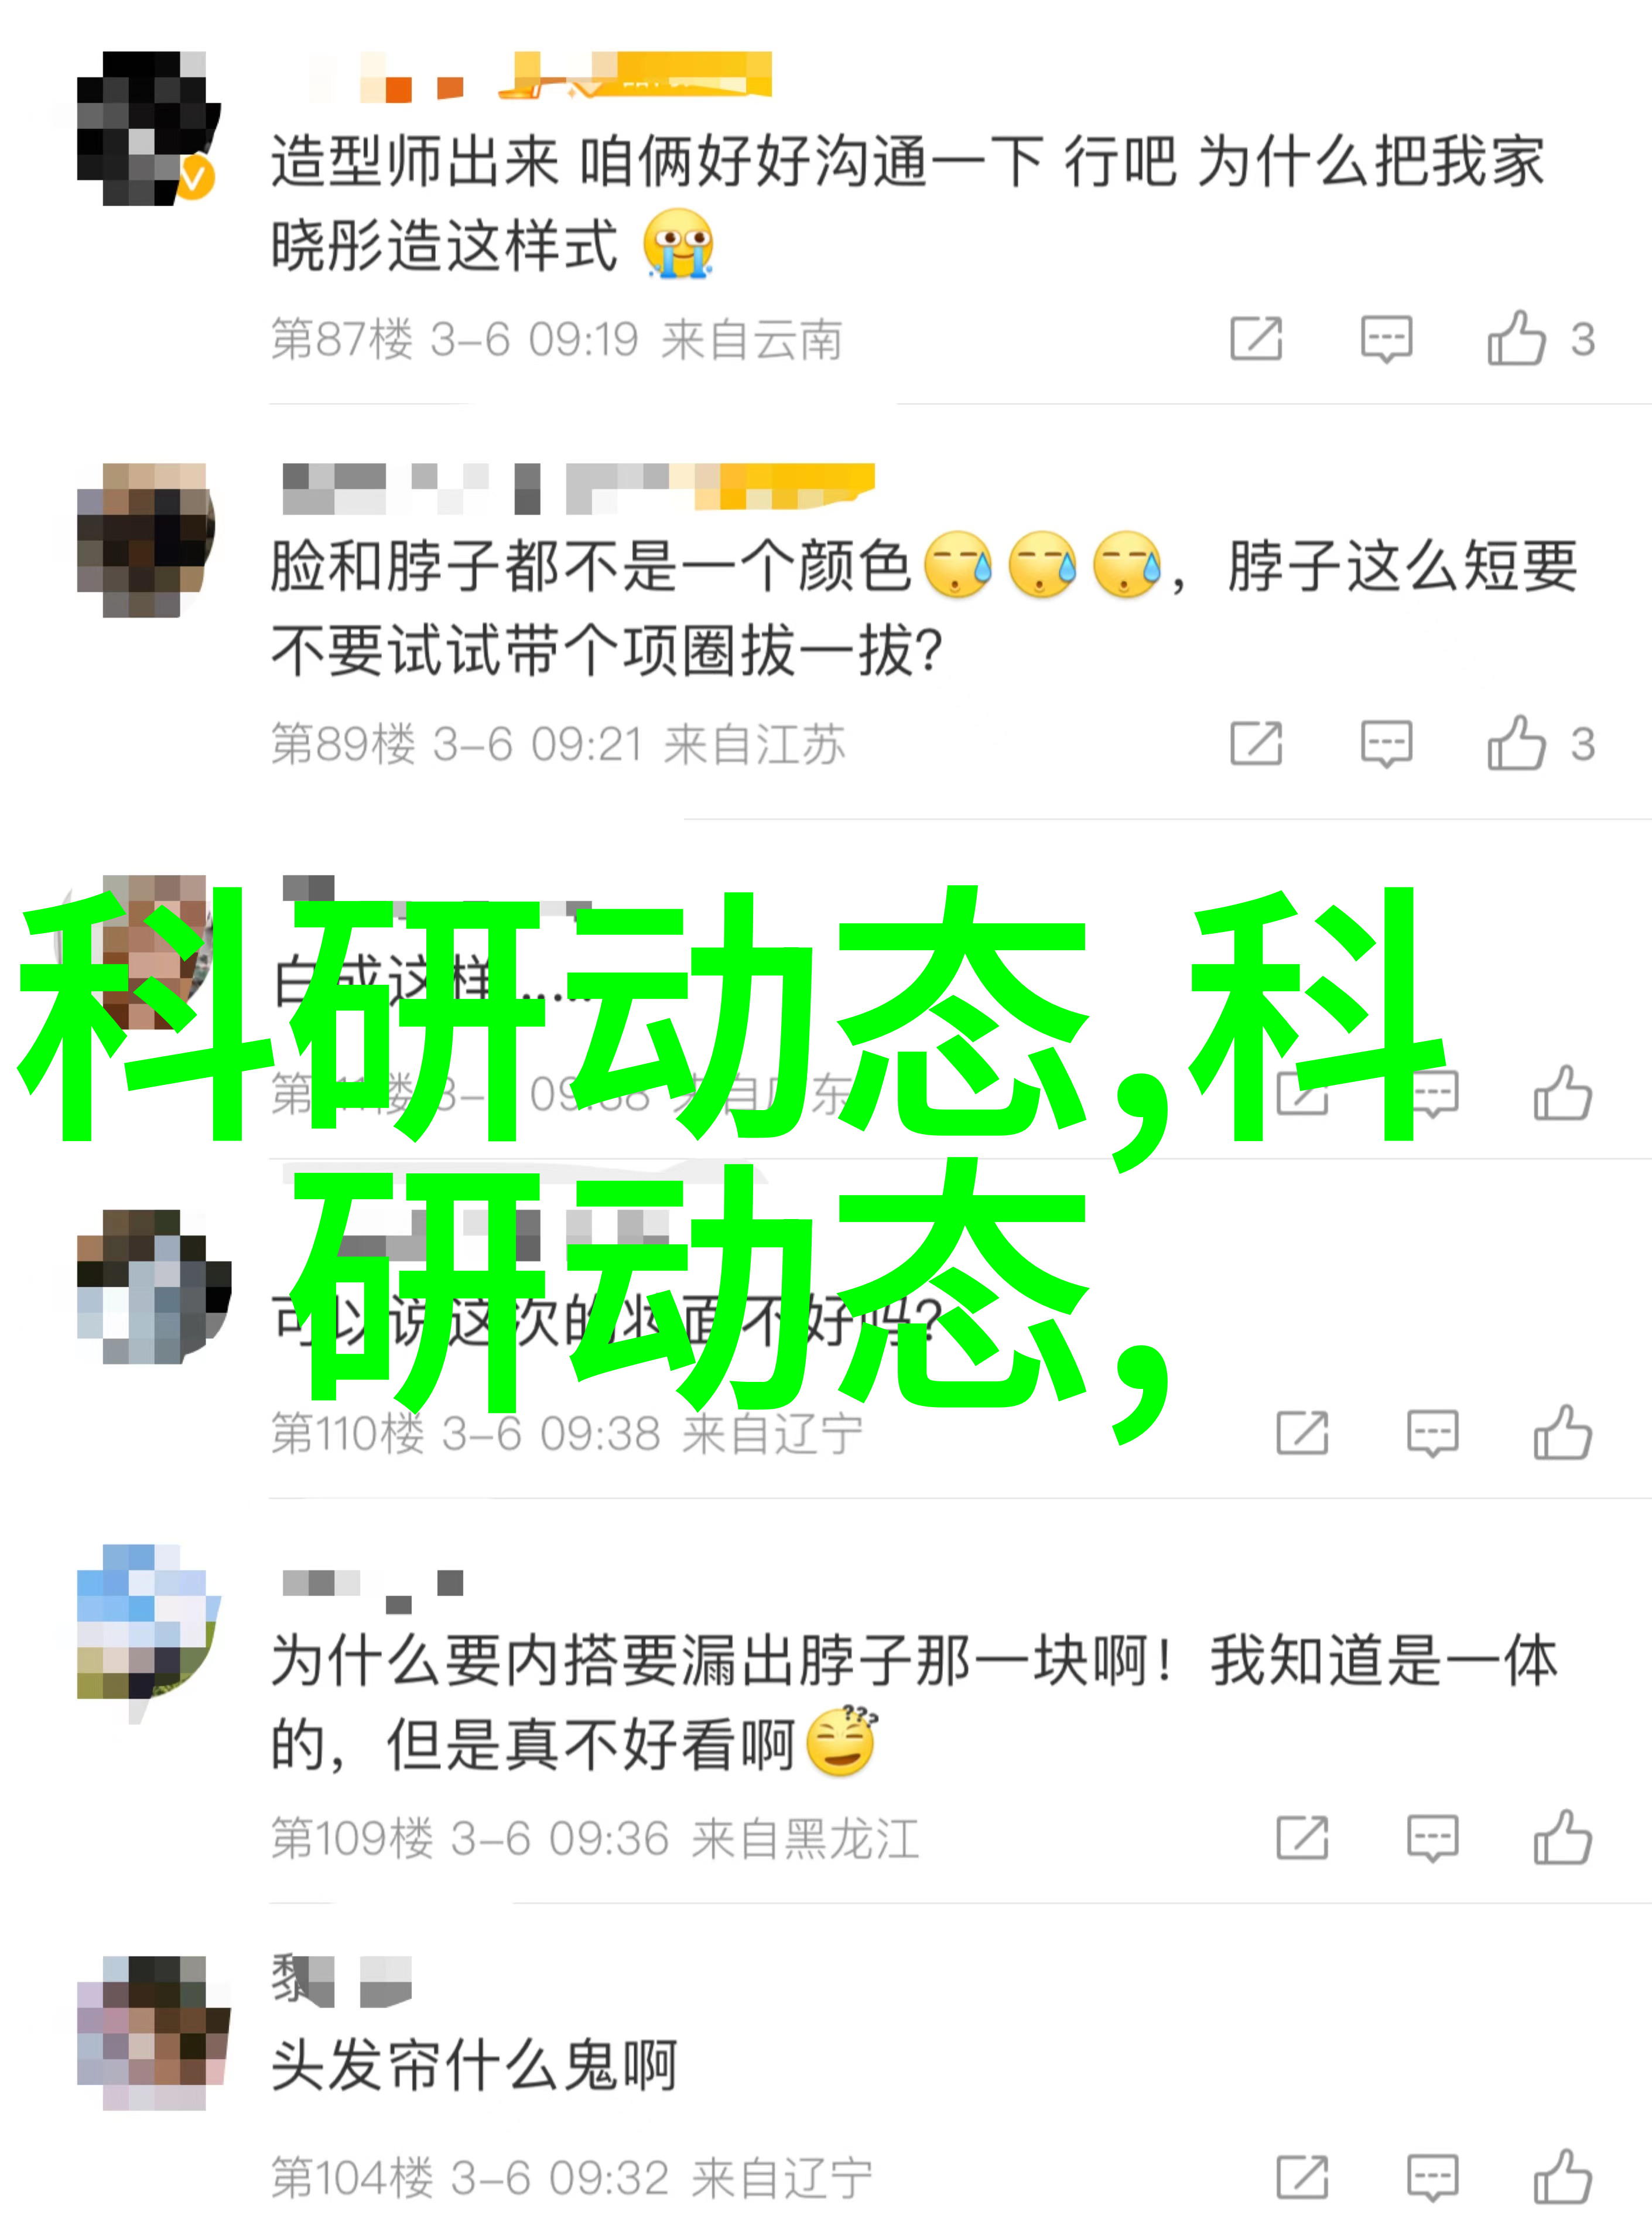The width and height of the screenshot is (1652, 2236).
Task: Reply to the 第87楼 comment
Action: coord(1386,339)
